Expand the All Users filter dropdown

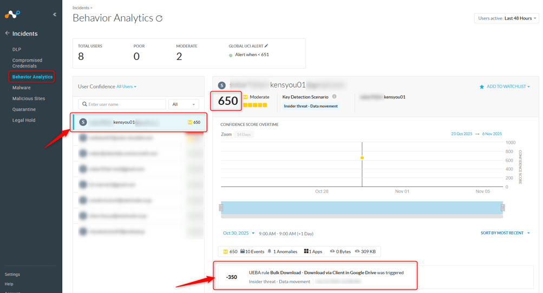127,86
